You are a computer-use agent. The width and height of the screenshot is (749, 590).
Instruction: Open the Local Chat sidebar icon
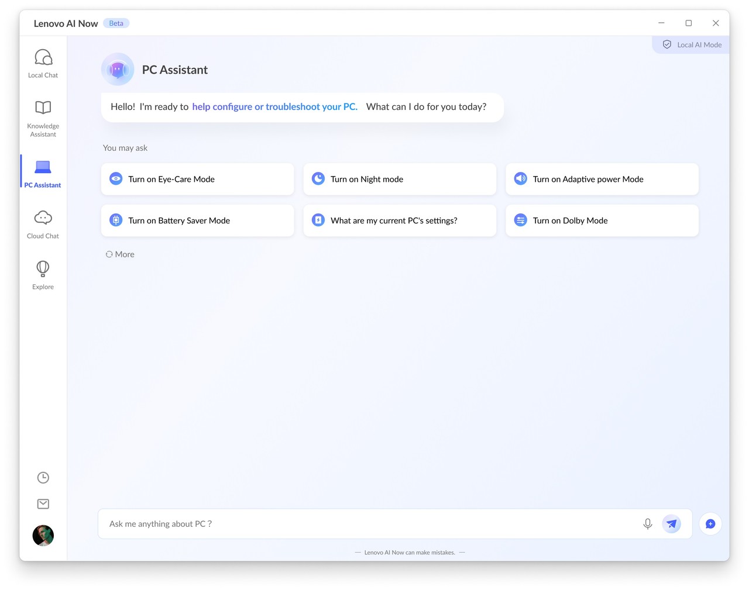43,58
